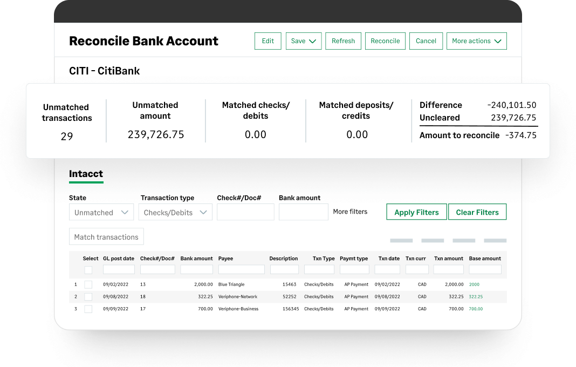Click the GL post date column filter box
Viewport: 576px width, 367px height.
119,269
